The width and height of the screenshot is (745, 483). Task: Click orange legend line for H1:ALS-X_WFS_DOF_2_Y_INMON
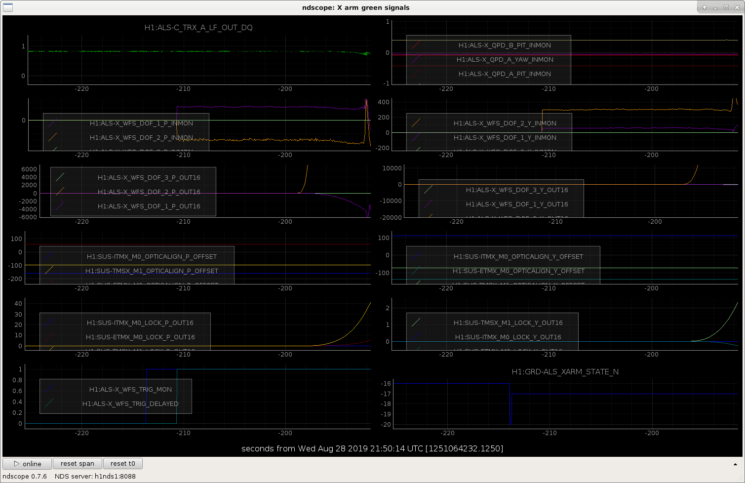[x=416, y=123]
